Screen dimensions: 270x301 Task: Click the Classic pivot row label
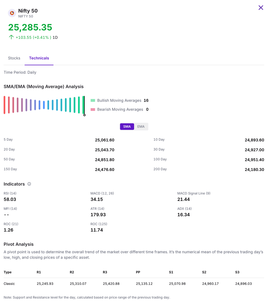tap(9, 284)
